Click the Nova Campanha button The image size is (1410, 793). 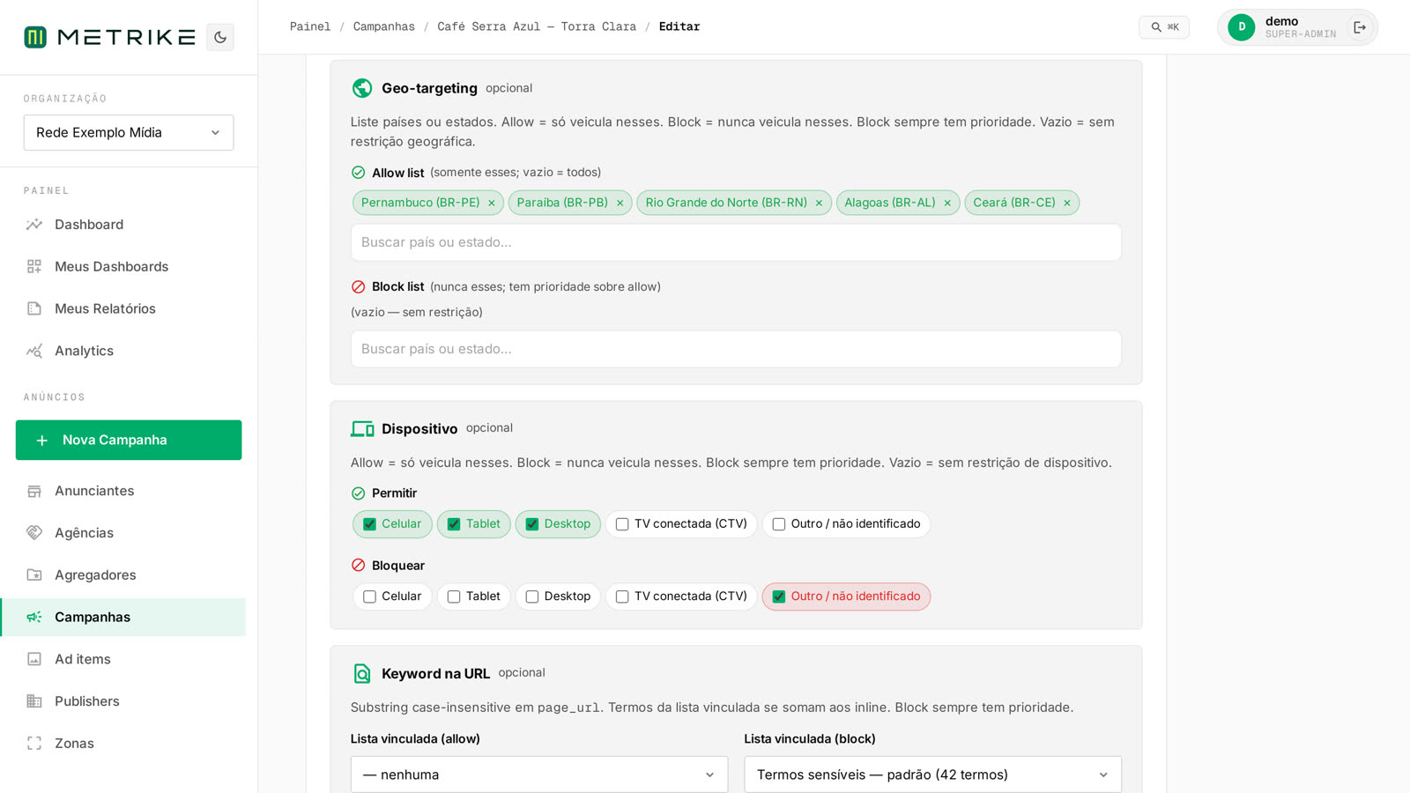[x=129, y=440]
